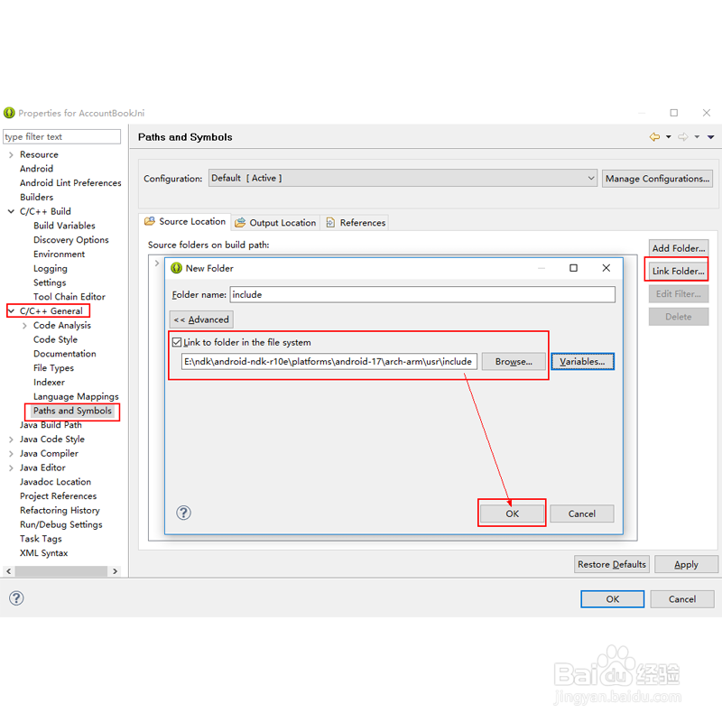Viewport: 722px width, 722px height.
Task: Select Language Mappings tree item
Action: pyautogui.click(x=76, y=396)
